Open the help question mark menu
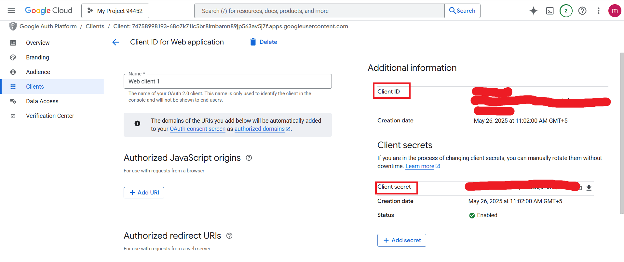624x262 pixels. click(582, 11)
